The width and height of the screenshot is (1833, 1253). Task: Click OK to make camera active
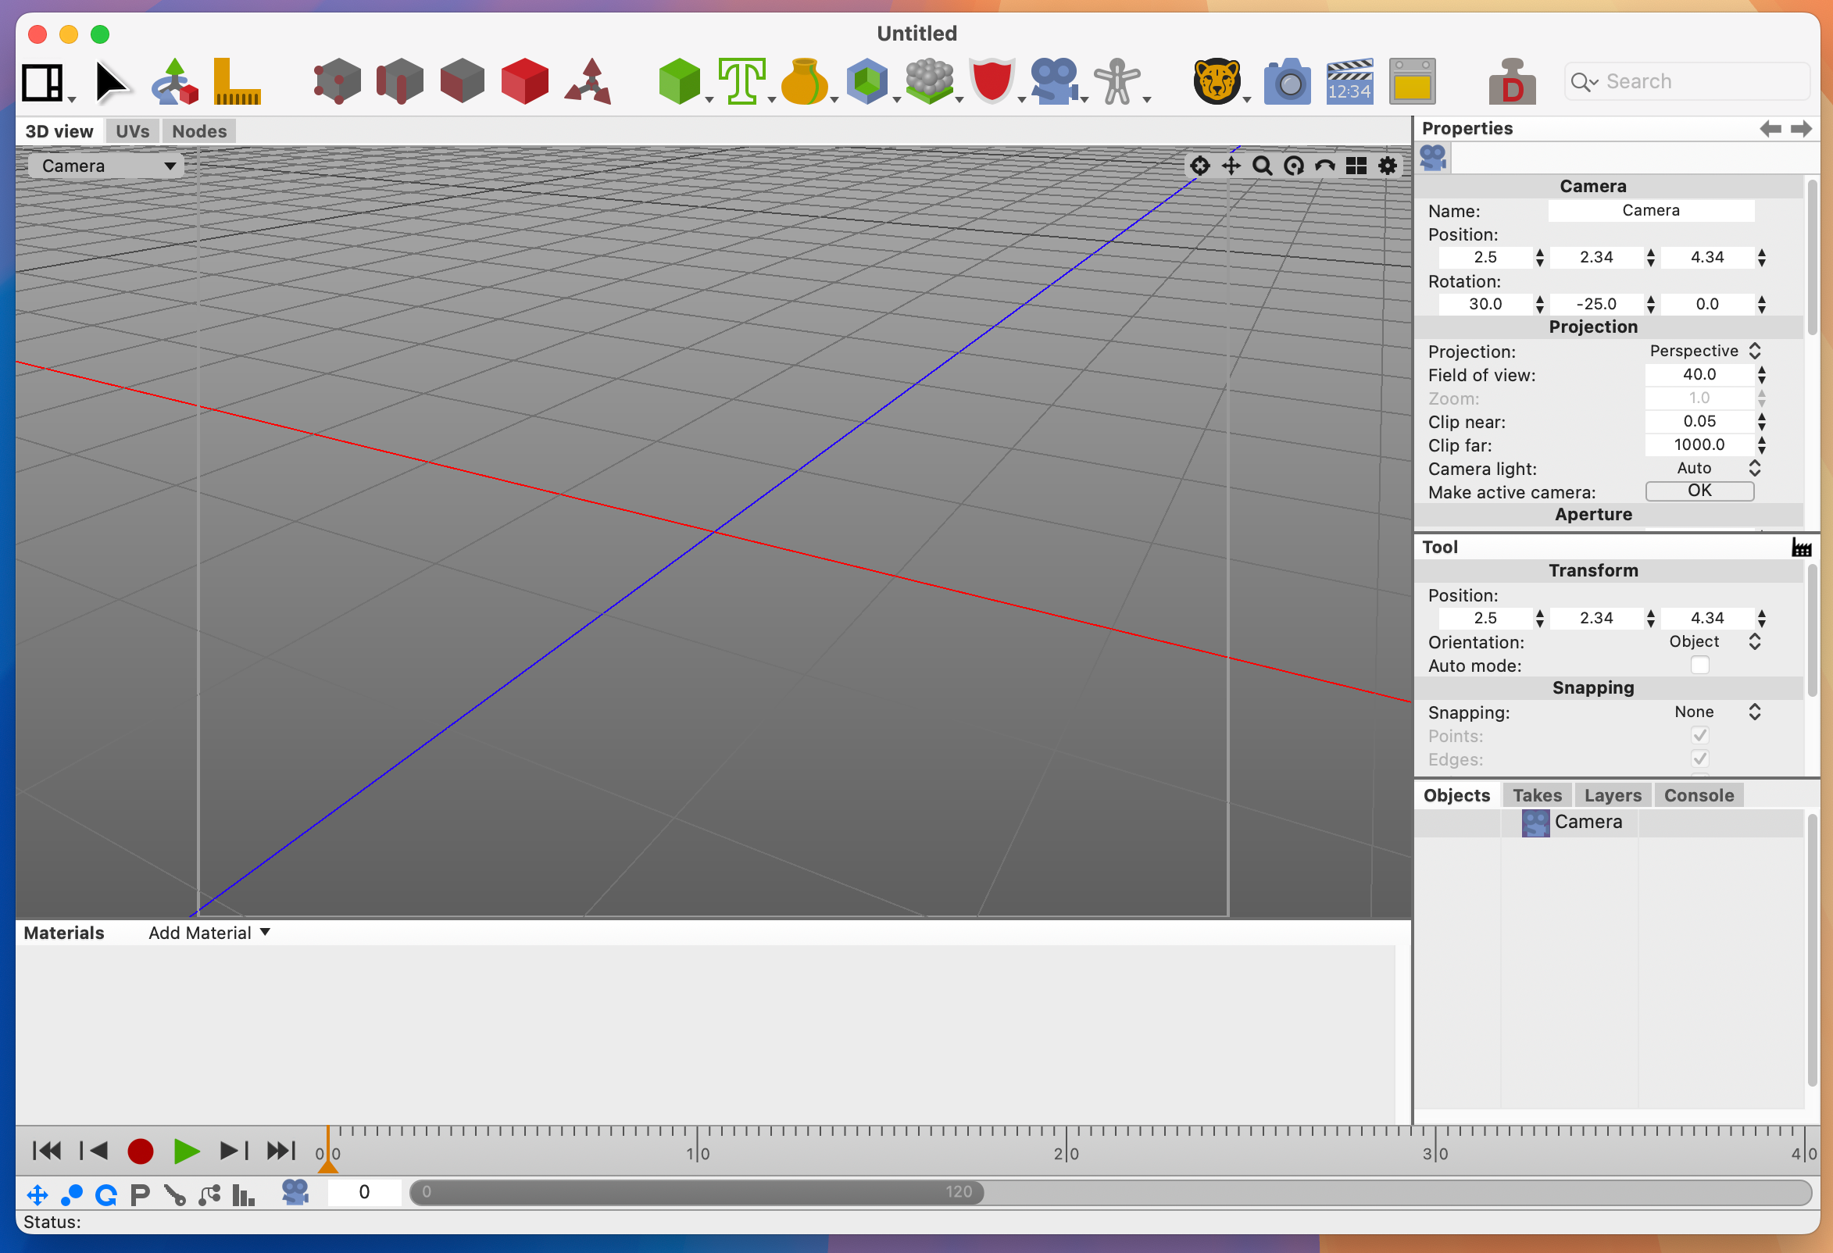[x=1699, y=490]
